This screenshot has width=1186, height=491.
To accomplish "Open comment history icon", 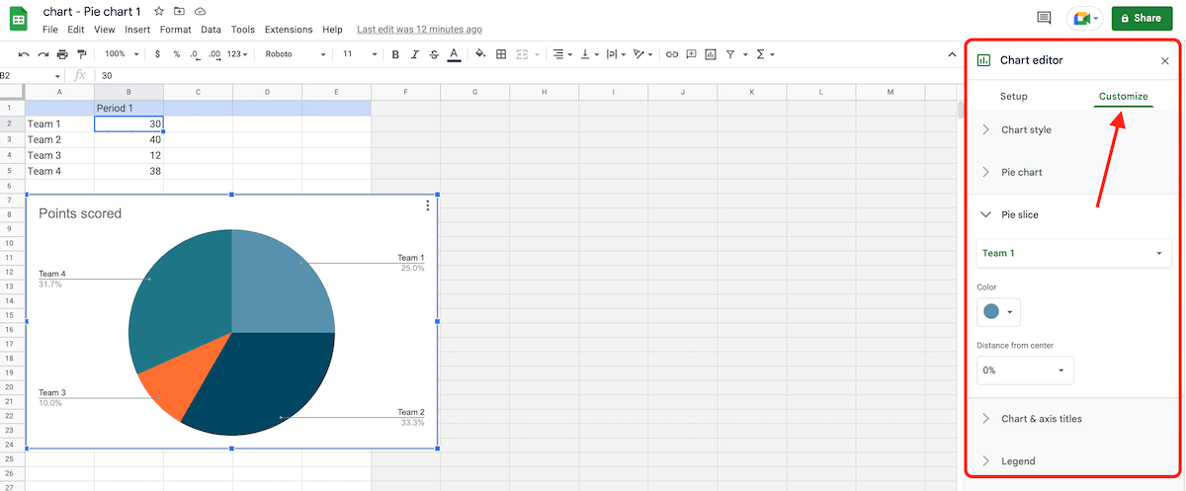I will pos(1044,18).
